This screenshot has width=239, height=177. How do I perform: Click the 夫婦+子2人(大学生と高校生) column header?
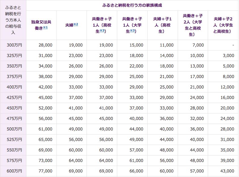point(223,25)
